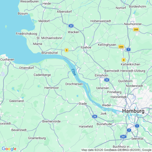Click the A7 shield near Kaltenkirchen
Viewport: 152px width, 152px height.
[128, 50]
